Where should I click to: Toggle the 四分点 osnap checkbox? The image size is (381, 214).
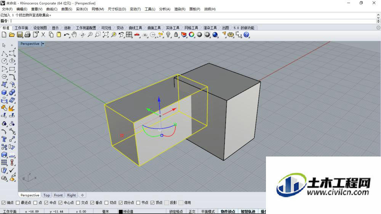(x=120, y=203)
